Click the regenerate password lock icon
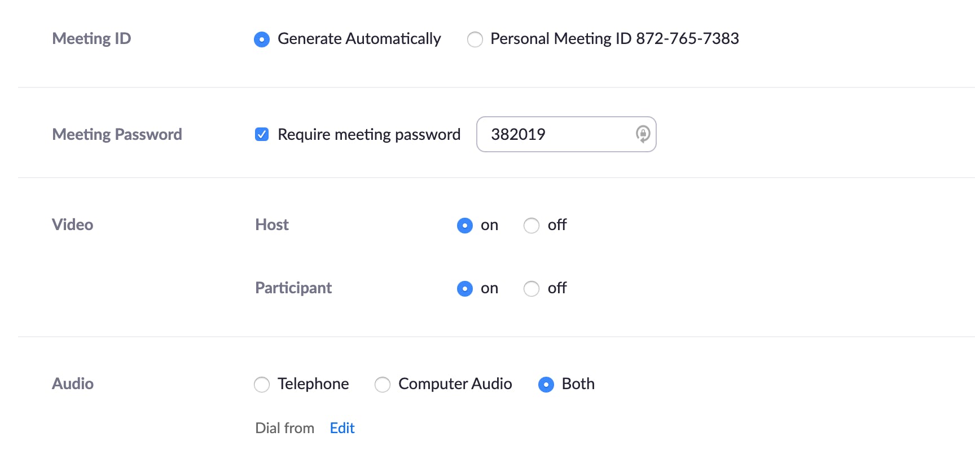This screenshot has height=476, width=975. [x=643, y=134]
